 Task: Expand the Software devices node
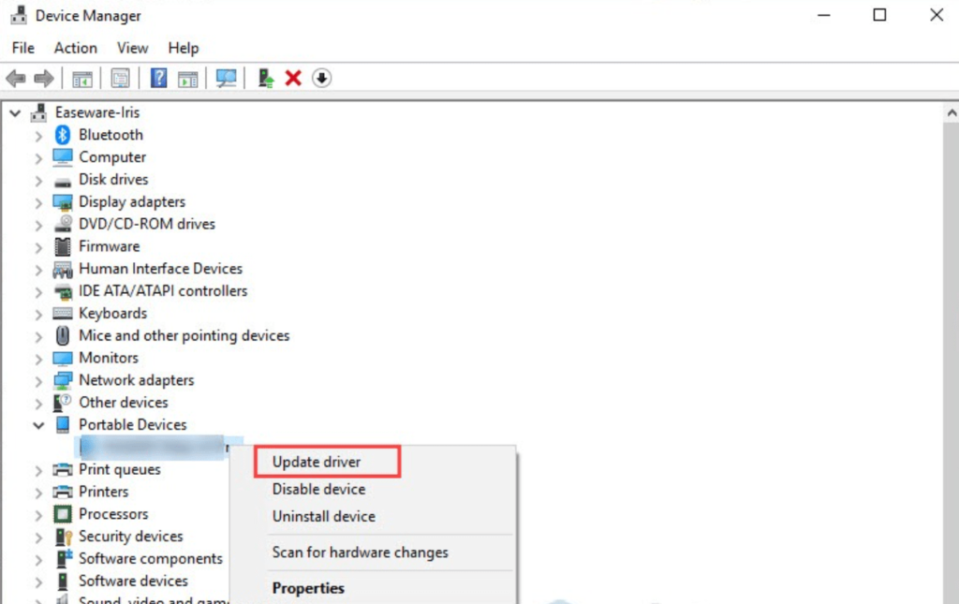[x=38, y=582]
